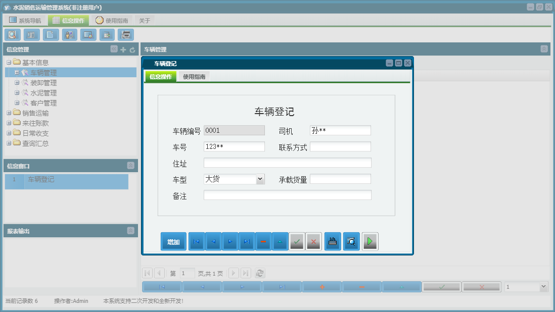Screen dimensions: 555x312
Task: Expand the 装卸管理 tree node
Action: click(x=18, y=82)
